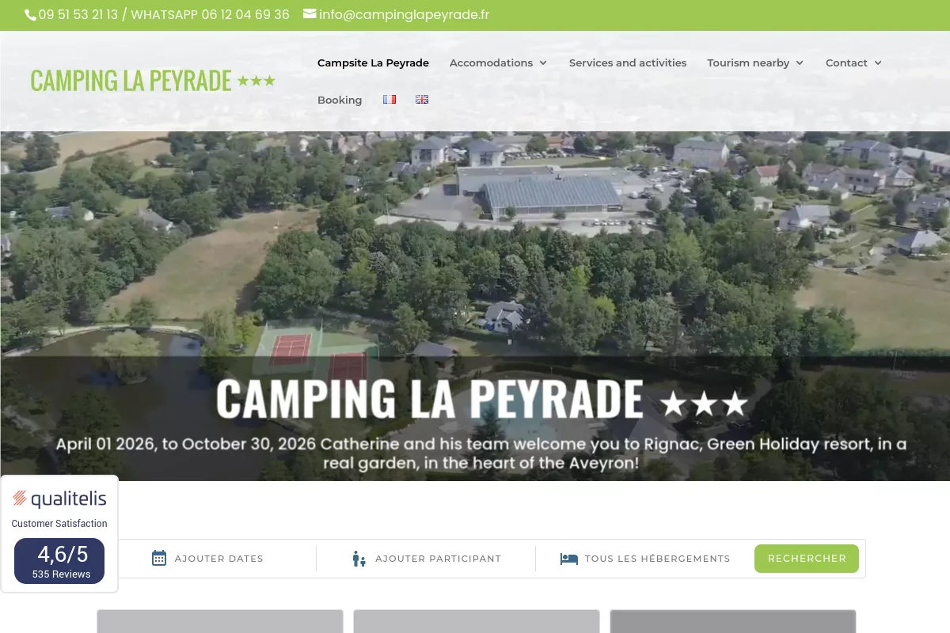Select the French flag icon
The width and height of the screenshot is (950, 633).
pos(389,99)
